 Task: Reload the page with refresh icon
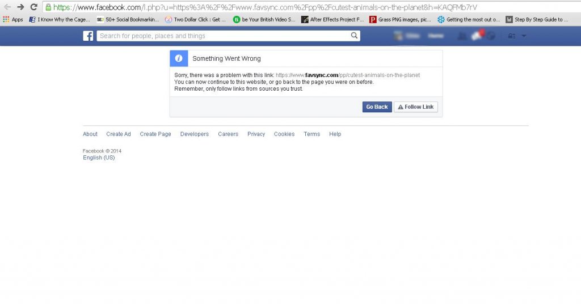33,7
